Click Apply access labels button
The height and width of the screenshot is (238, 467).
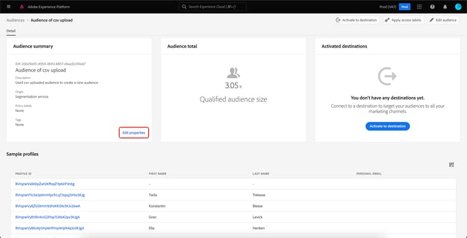[x=403, y=21]
